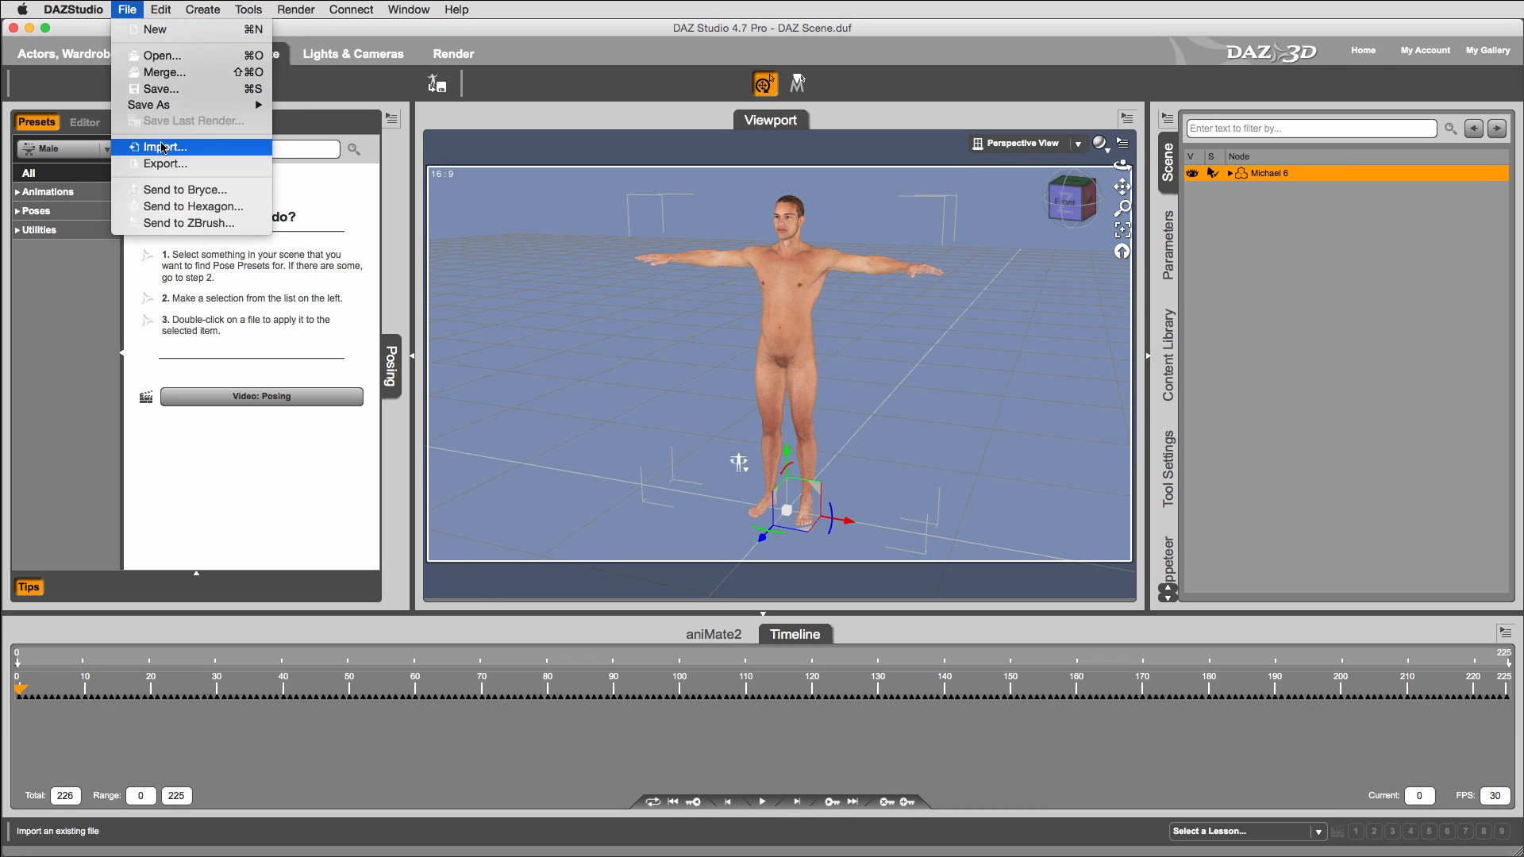Step back one frame

click(728, 801)
